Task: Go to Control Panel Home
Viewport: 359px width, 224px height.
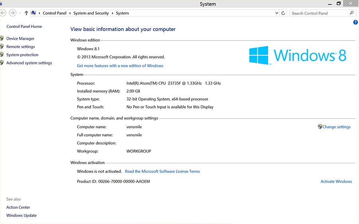Action: pyautogui.click(x=24, y=27)
